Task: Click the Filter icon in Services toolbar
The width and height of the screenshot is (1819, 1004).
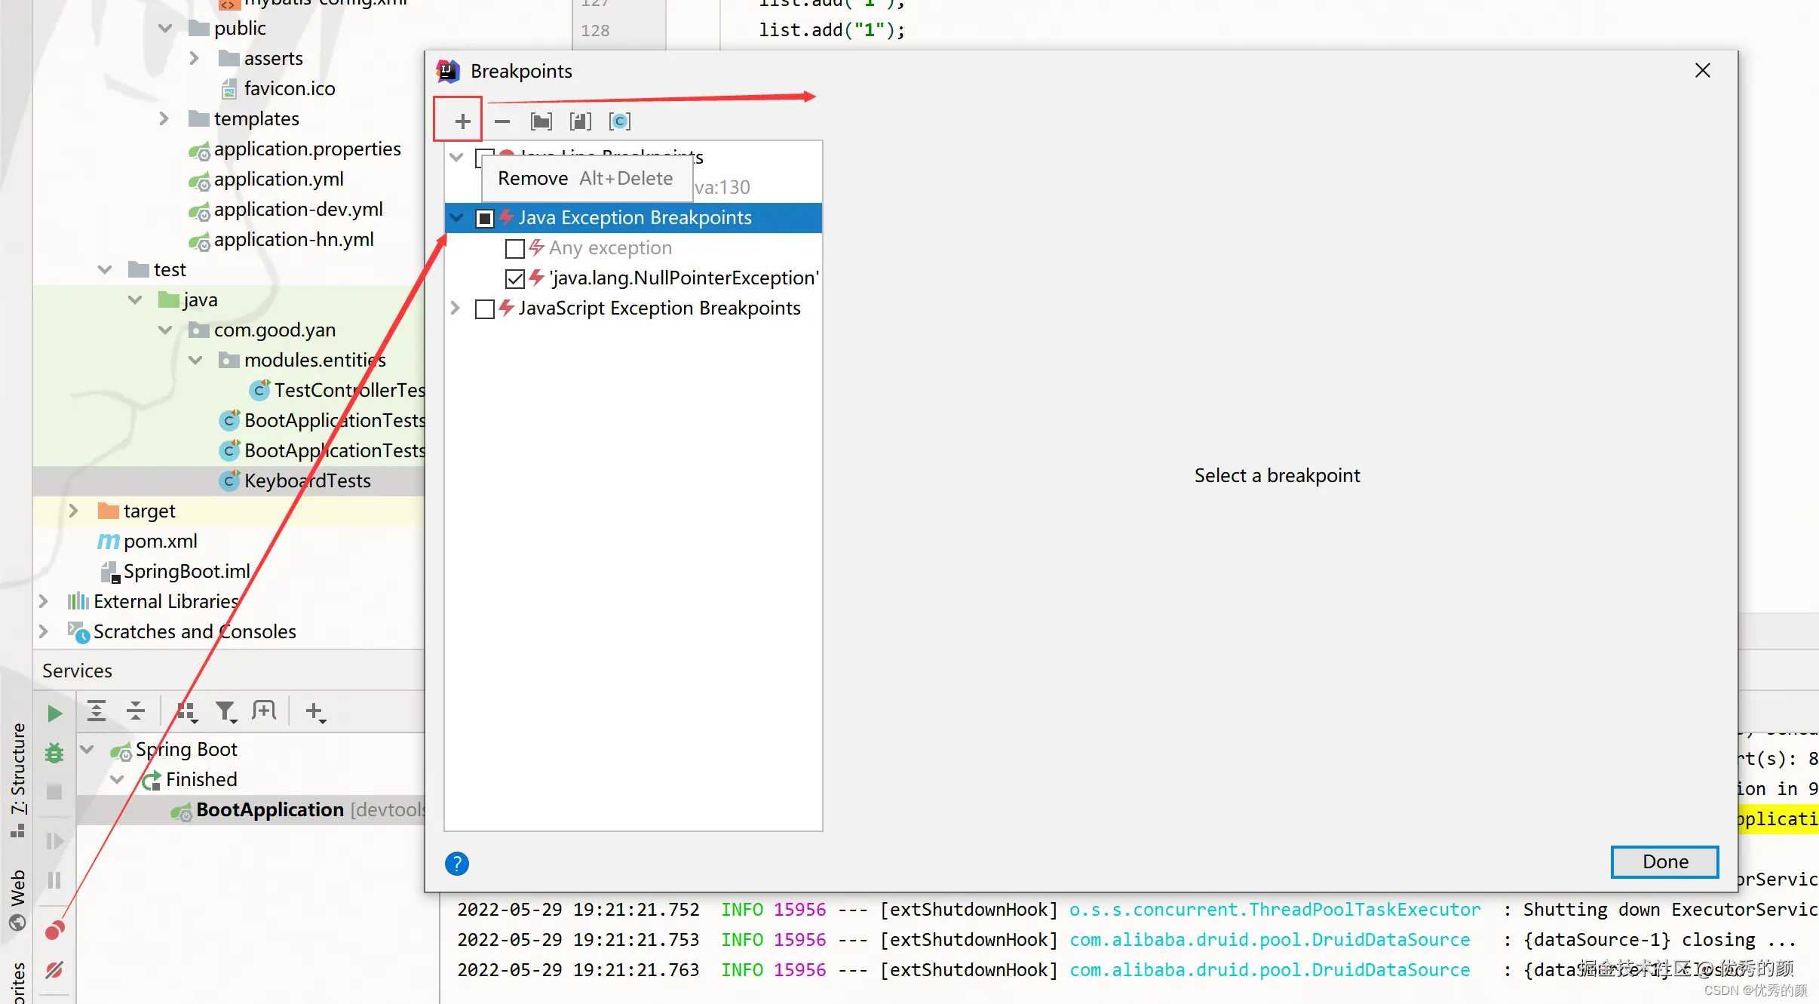Action: click(225, 711)
